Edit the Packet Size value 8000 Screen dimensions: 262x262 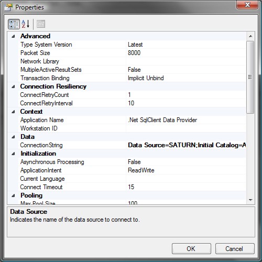point(186,53)
